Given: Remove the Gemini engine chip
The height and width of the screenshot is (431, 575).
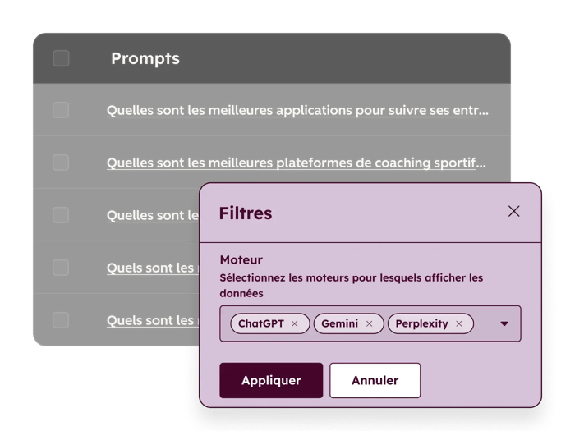Looking at the screenshot, I should (369, 323).
